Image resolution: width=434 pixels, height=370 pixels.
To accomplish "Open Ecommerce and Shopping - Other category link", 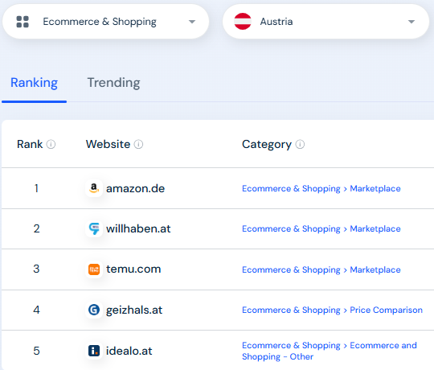I will click(x=330, y=351).
